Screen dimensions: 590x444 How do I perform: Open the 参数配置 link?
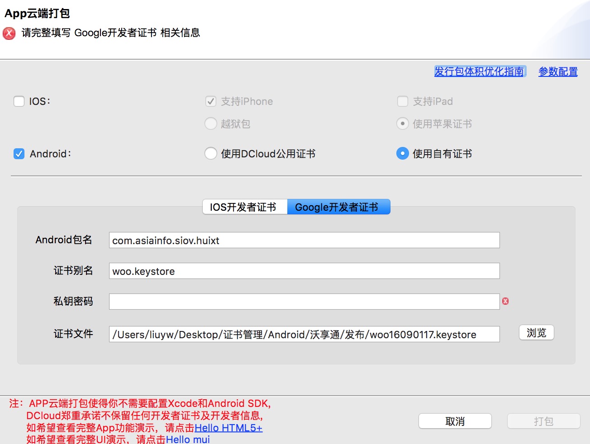(x=558, y=71)
